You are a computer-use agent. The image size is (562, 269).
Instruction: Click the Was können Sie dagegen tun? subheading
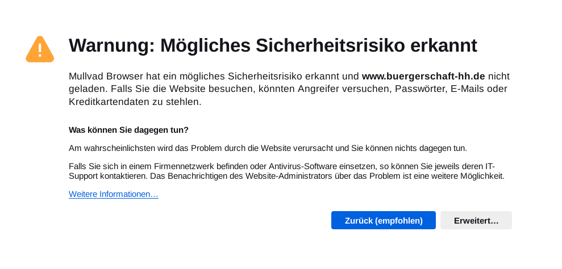(x=128, y=130)
